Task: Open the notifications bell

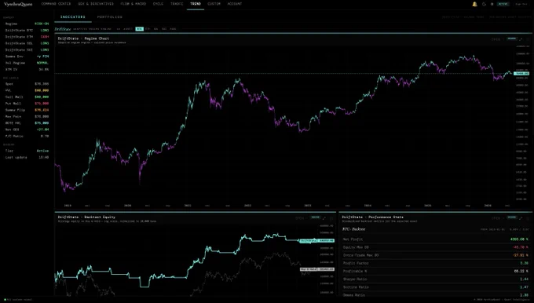Action: (x=475, y=4)
